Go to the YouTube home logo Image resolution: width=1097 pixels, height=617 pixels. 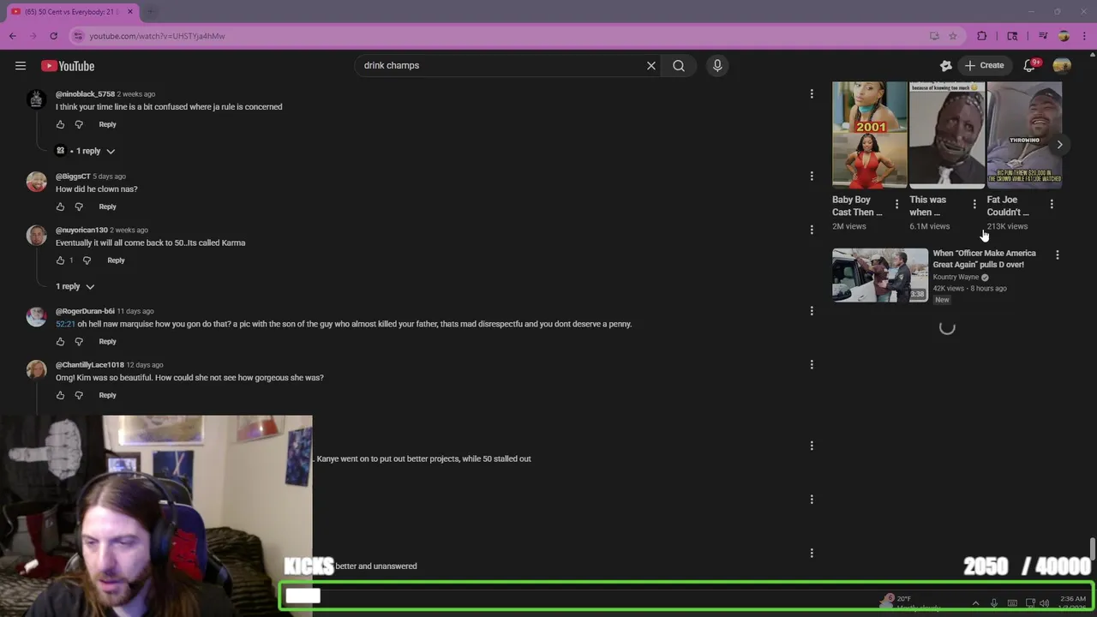[68, 66]
